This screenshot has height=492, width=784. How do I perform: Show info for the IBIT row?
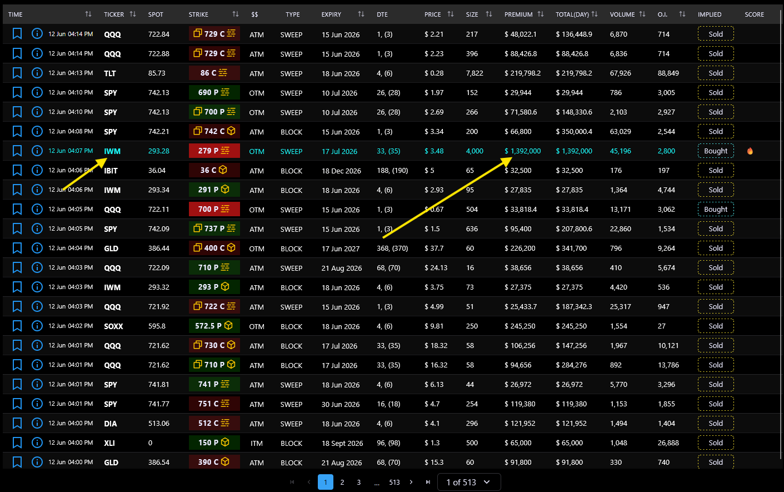tap(37, 170)
